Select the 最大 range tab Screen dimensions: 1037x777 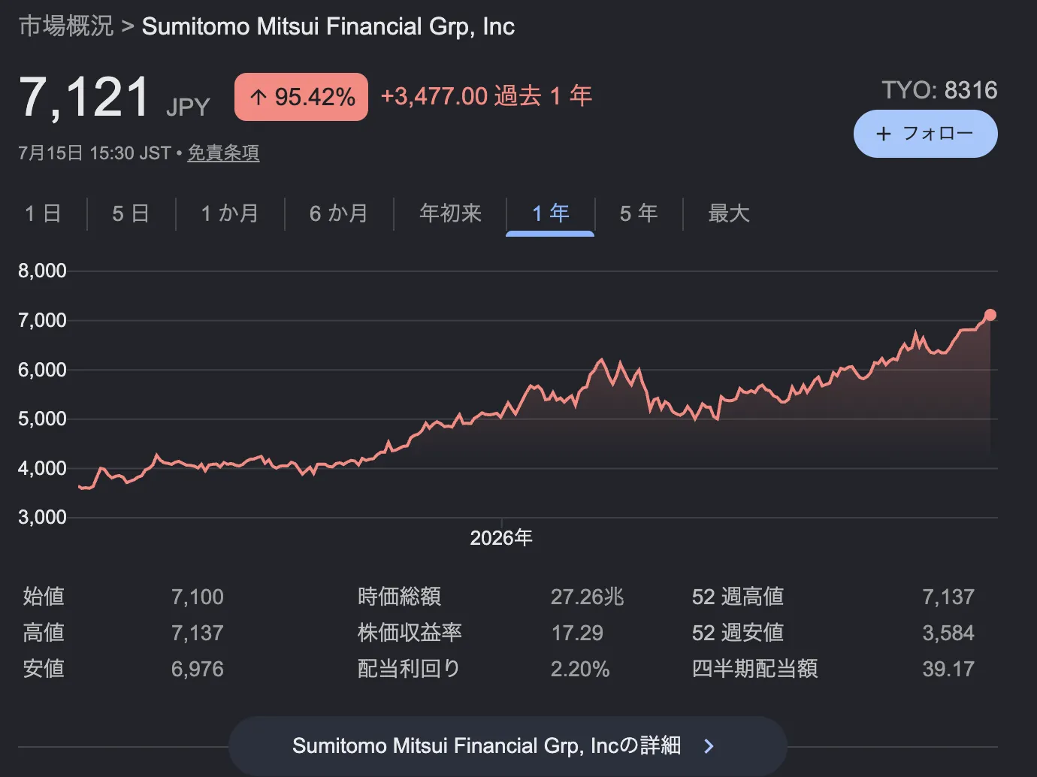click(x=729, y=213)
